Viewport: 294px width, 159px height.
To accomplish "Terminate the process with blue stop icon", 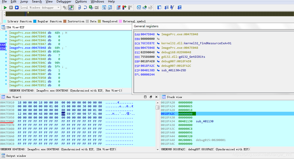I will 17,7.
